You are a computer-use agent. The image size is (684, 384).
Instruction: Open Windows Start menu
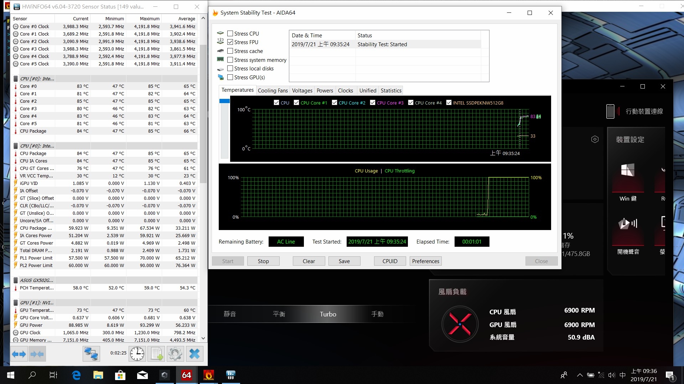[11, 375]
